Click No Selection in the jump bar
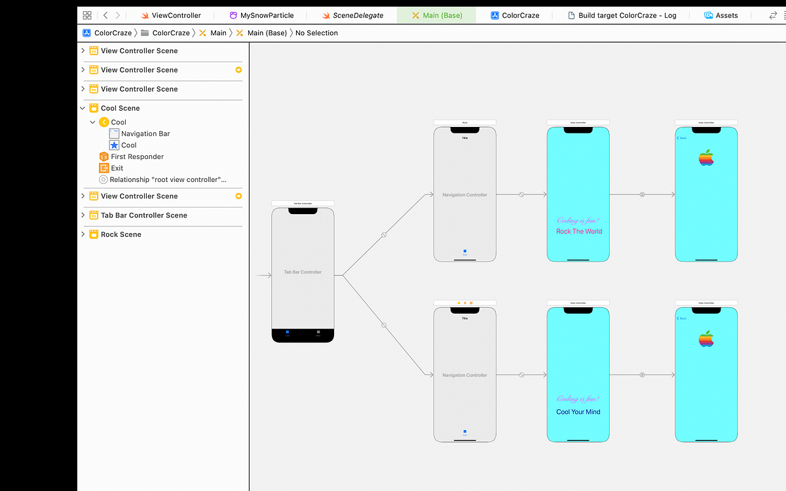The height and width of the screenshot is (491, 786). [x=316, y=32]
